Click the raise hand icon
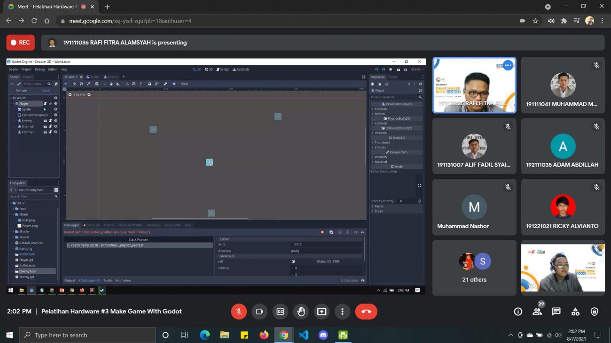611x343 pixels. [301, 312]
